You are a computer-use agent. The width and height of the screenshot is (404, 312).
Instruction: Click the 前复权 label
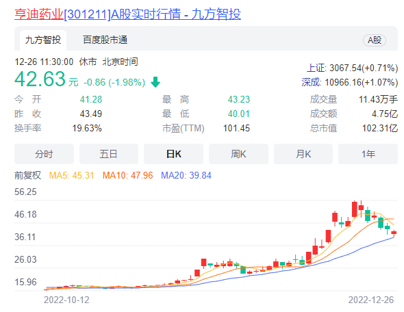[x=27, y=175]
